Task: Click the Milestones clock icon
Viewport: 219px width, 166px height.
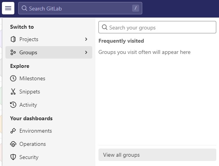Action: (13, 78)
